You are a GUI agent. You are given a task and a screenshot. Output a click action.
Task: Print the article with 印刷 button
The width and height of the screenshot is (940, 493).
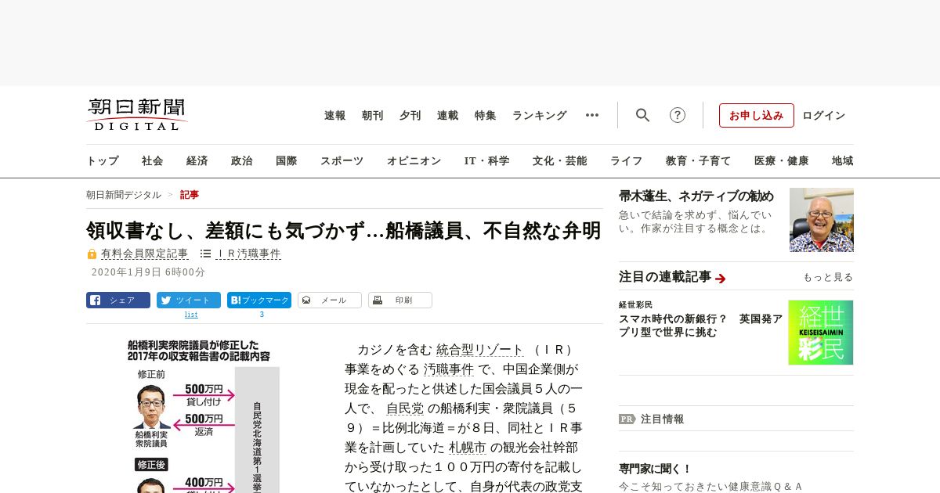[x=400, y=300]
